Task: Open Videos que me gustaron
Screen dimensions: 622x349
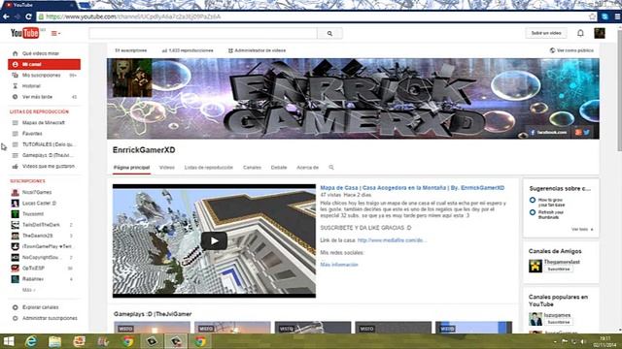Action: pyautogui.click(x=49, y=166)
